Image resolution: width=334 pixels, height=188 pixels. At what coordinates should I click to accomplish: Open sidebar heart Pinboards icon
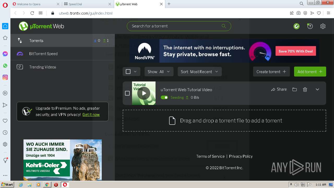pos(5,121)
